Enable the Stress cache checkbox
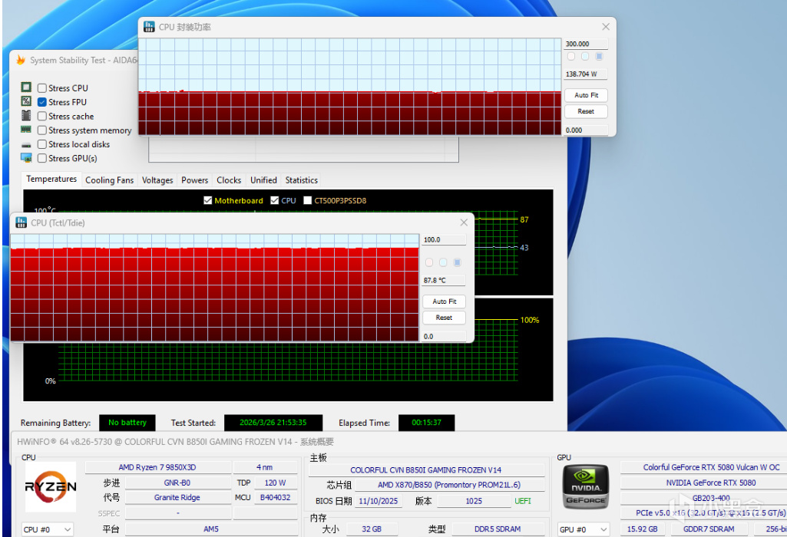The width and height of the screenshot is (787, 537). (x=42, y=117)
